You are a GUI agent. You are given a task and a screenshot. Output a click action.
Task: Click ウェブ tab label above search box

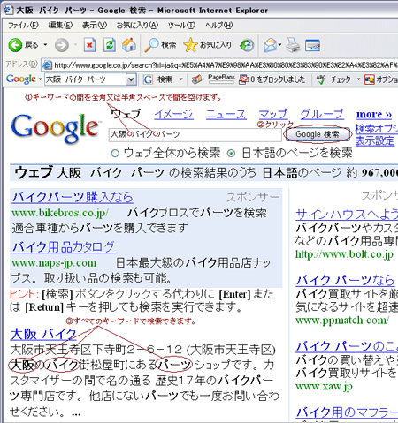pos(126,114)
